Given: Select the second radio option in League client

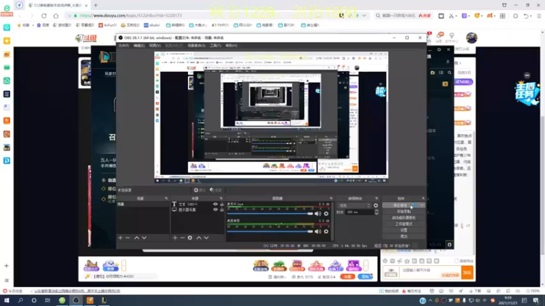Looking at the screenshot, I should 104,189.
